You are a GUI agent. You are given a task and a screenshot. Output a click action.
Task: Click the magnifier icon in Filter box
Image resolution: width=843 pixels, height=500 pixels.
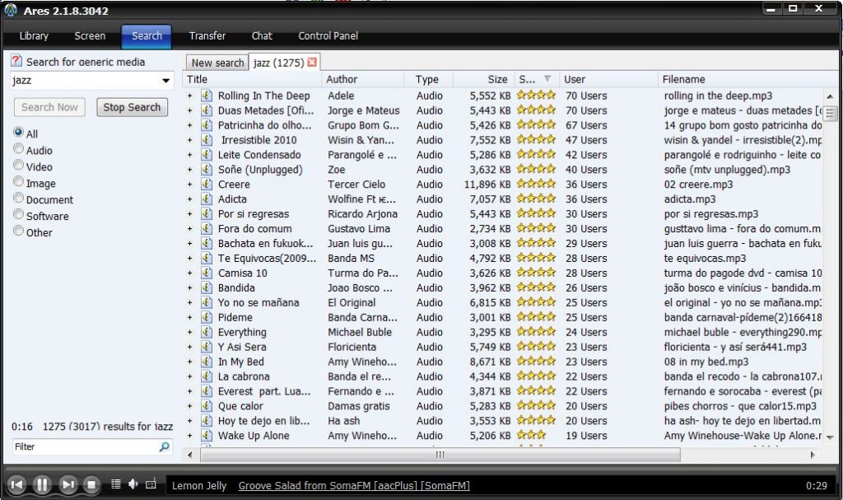coord(165,446)
